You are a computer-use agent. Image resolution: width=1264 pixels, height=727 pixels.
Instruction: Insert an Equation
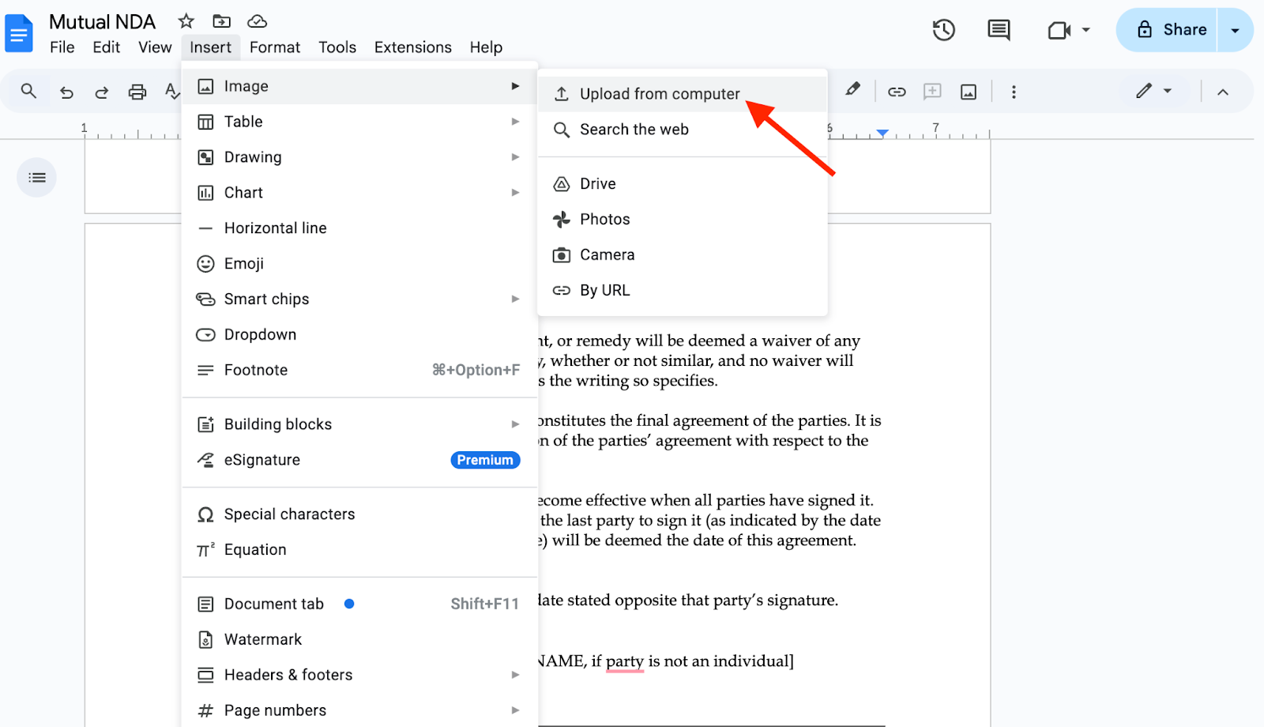point(359,550)
